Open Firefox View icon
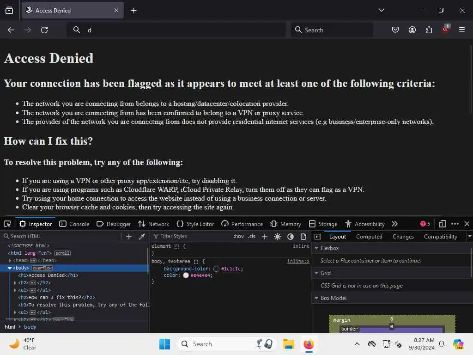Screen dimensions: 473x355 click(x=9, y=11)
